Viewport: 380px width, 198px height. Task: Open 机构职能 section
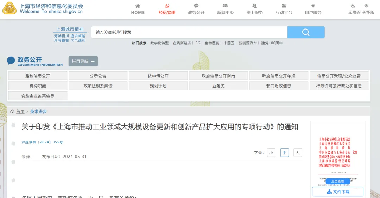pyautogui.click(x=38, y=86)
